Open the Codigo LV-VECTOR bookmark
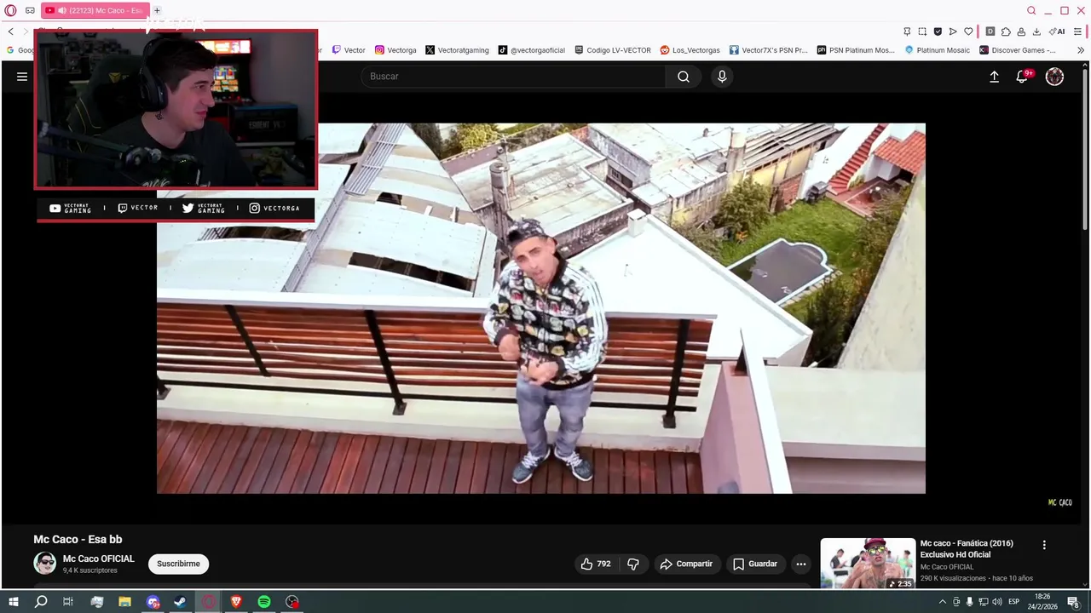Image resolution: width=1091 pixels, height=613 pixels. (x=613, y=50)
